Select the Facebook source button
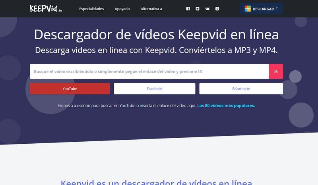 coord(155,89)
